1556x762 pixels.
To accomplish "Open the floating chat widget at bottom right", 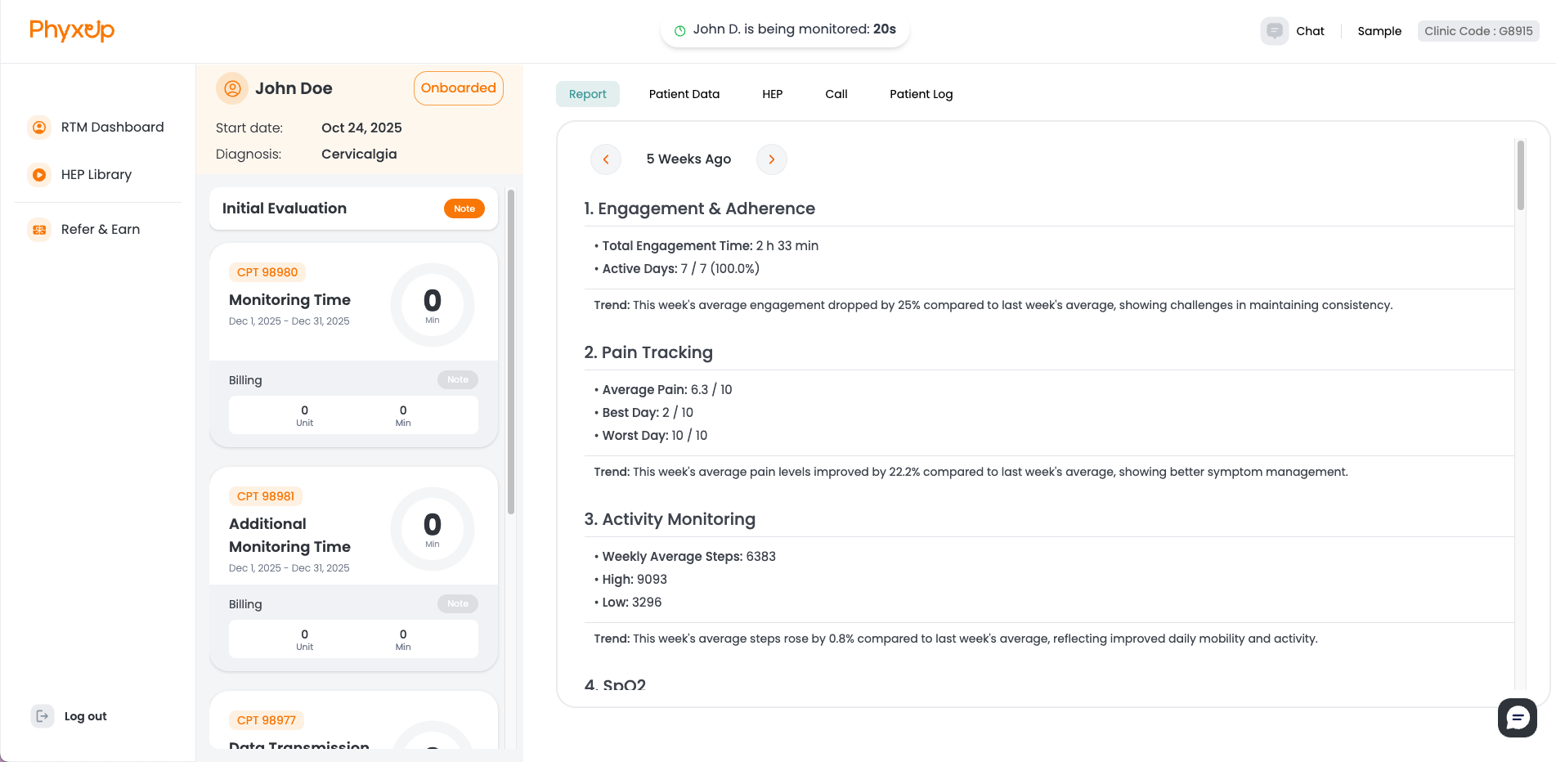I will [1518, 717].
